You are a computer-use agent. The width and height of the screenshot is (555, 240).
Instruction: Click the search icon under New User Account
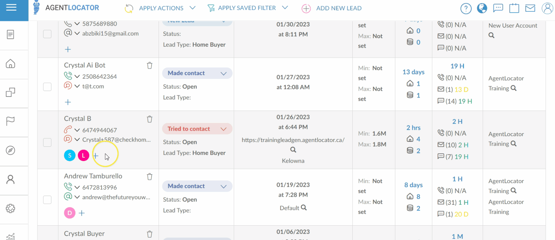pos(491,35)
